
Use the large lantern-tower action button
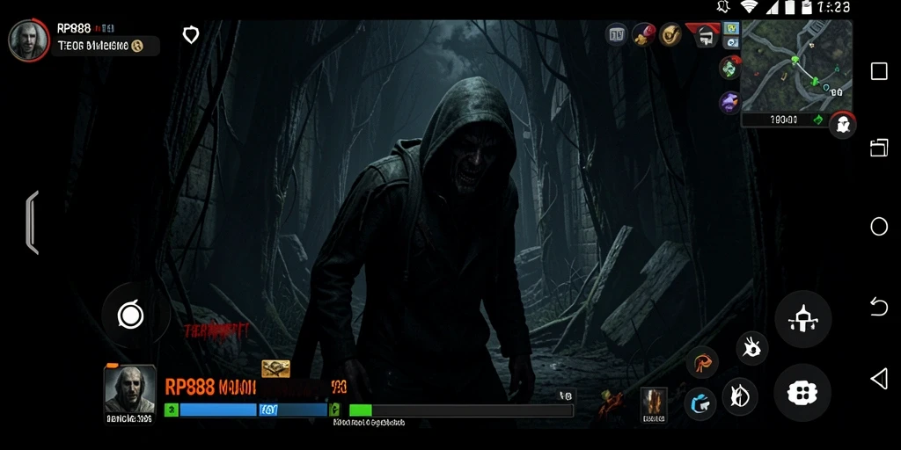[802, 318]
